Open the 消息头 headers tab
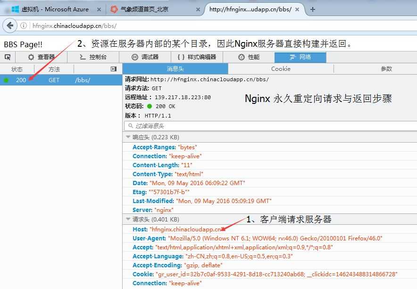 click(x=175, y=69)
